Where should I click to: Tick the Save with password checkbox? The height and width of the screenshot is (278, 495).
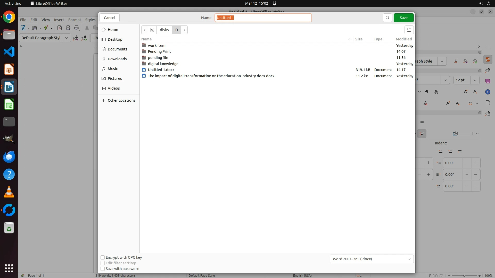click(x=103, y=269)
